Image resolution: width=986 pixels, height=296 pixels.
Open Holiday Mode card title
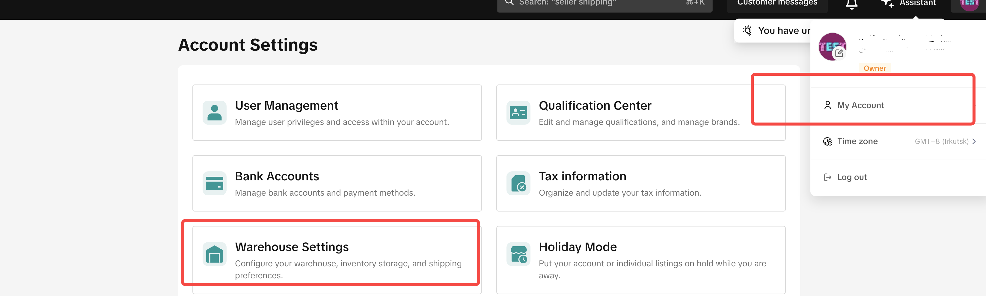pos(578,247)
